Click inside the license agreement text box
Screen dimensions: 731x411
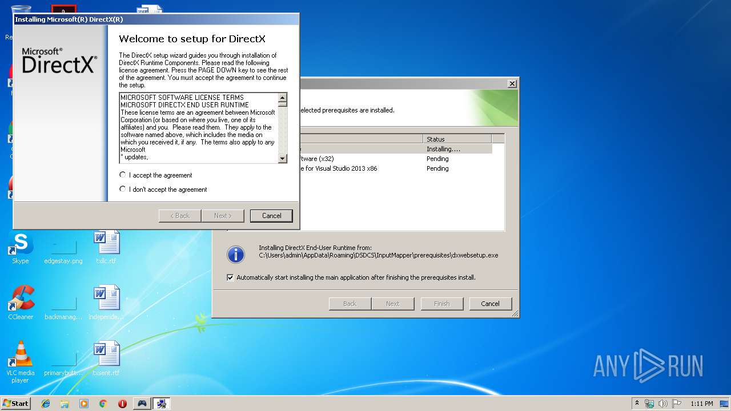[x=198, y=128]
